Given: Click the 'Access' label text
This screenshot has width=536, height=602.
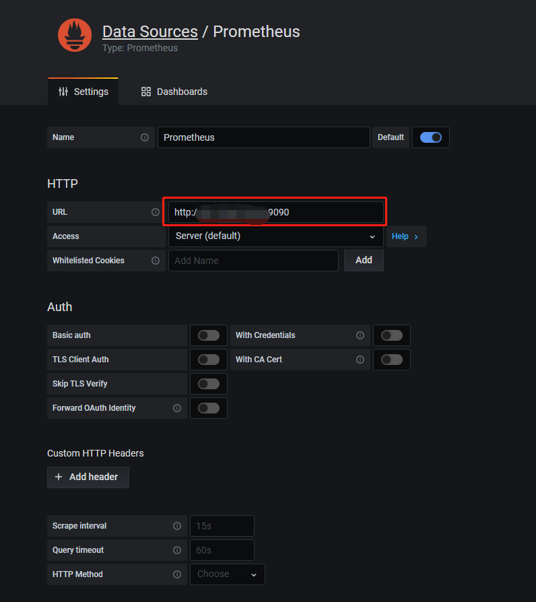Looking at the screenshot, I should pos(66,236).
